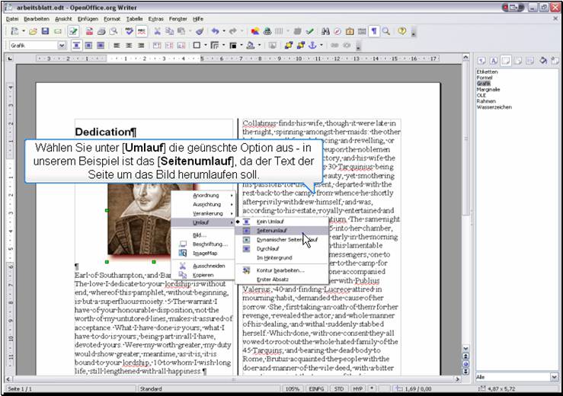The height and width of the screenshot is (396, 563).
Task: Select Rahmen in the styles list
Action: tap(485, 100)
